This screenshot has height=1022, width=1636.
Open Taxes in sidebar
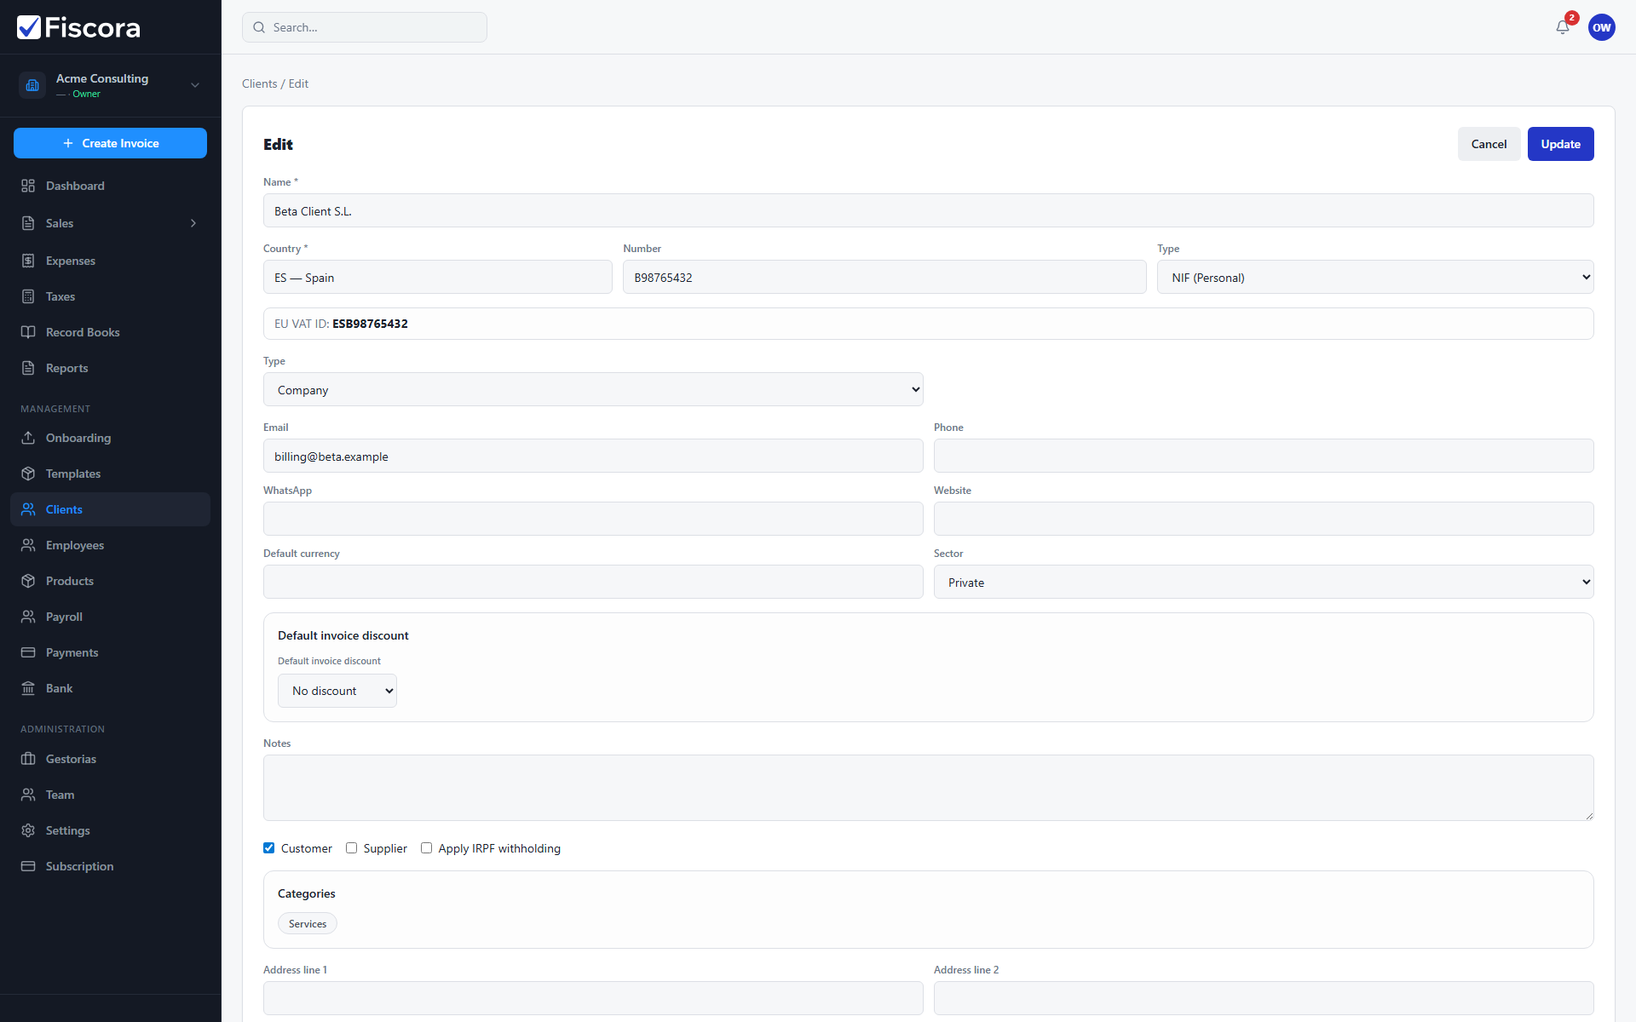110,296
